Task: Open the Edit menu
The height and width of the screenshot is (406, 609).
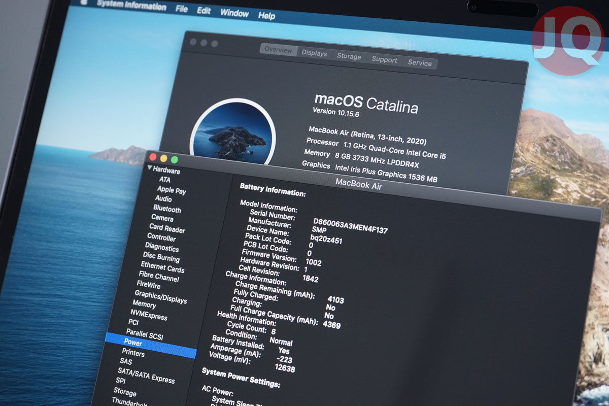Action: (x=204, y=11)
